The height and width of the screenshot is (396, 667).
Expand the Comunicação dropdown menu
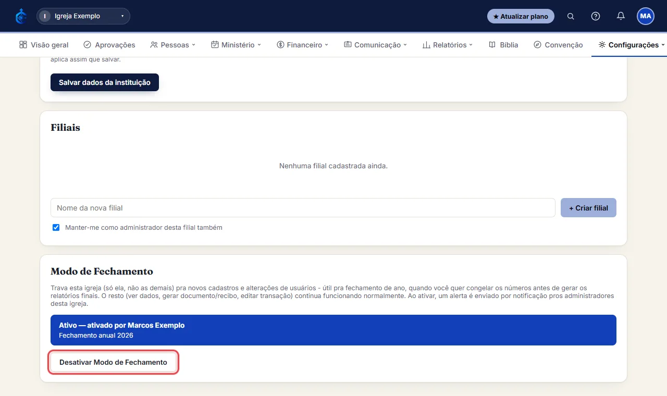tap(376, 45)
